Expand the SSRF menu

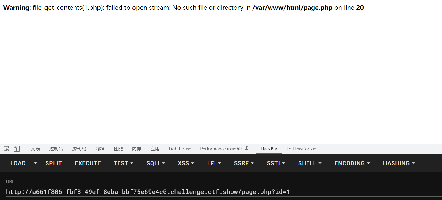(244, 163)
